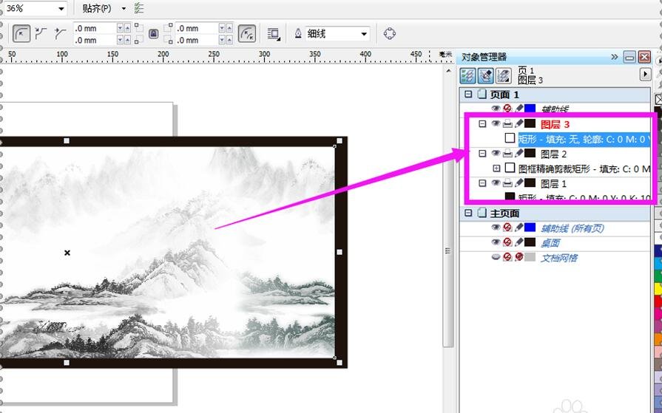Open the zoom level 36% dropdown
The height and width of the screenshot is (413, 662).
pyautogui.click(x=59, y=9)
